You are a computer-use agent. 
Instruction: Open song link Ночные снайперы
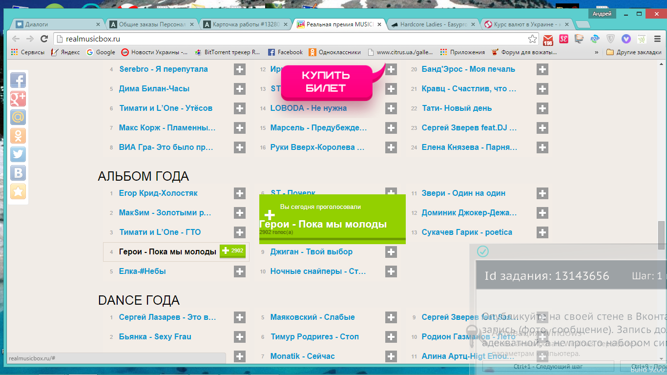point(318,271)
